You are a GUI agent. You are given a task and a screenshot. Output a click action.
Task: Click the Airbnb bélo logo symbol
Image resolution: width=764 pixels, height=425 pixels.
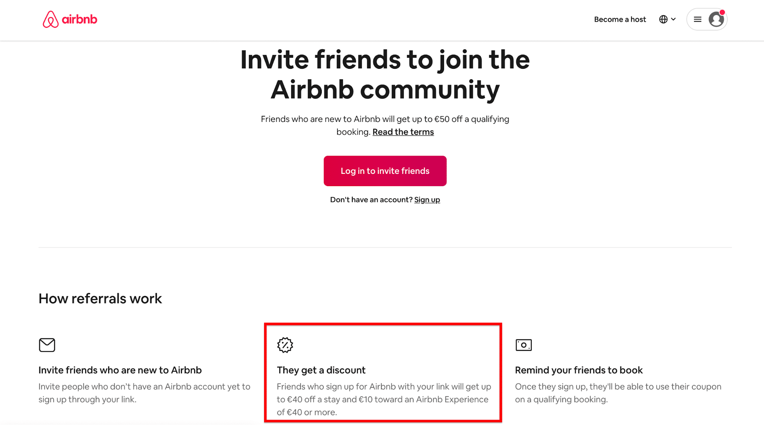(x=50, y=19)
